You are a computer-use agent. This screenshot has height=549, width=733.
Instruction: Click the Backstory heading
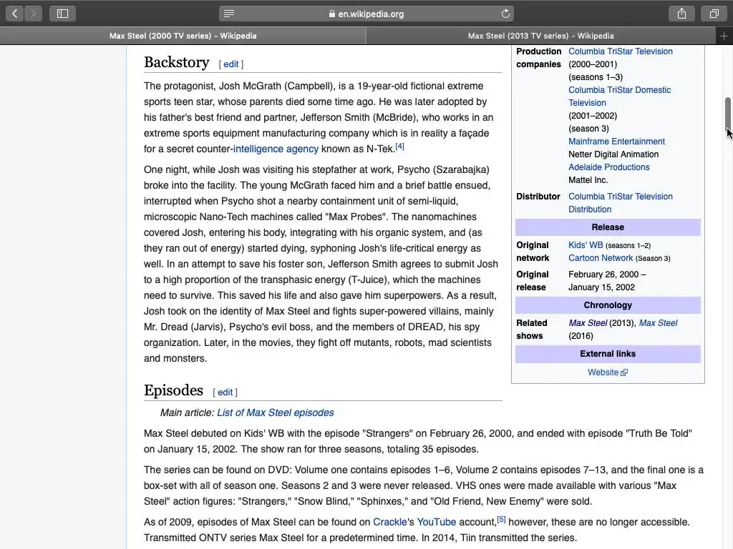176,62
